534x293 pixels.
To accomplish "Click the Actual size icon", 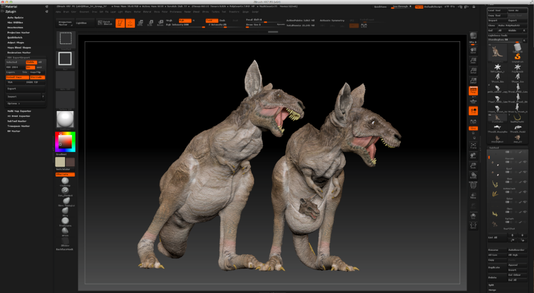I will coord(473,70).
